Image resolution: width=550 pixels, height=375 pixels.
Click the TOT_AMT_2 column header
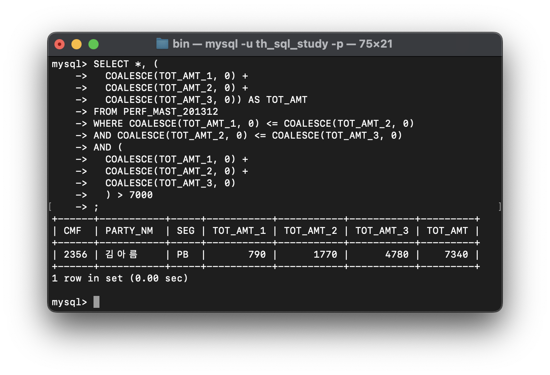point(310,230)
